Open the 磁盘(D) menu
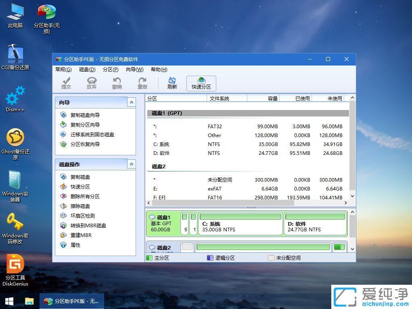 pyautogui.click(x=87, y=69)
